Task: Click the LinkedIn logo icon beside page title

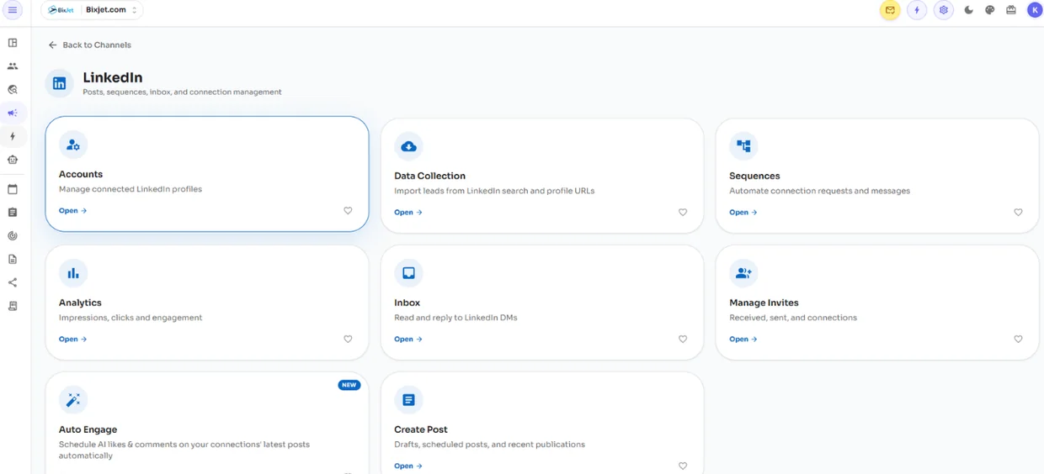Action: (59, 83)
